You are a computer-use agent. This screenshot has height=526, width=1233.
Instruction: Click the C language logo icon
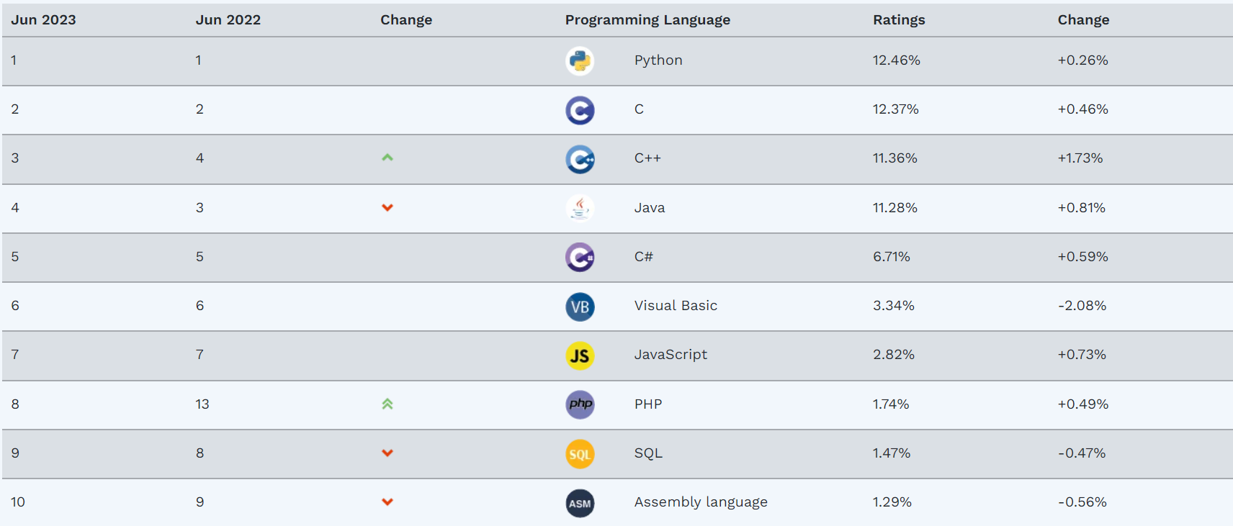pos(580,110)
